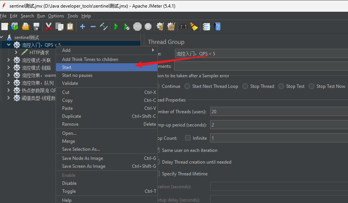Click Start no pauses toolbar icon
Viewport: 348px width, 203px height.
pos(127,27)
